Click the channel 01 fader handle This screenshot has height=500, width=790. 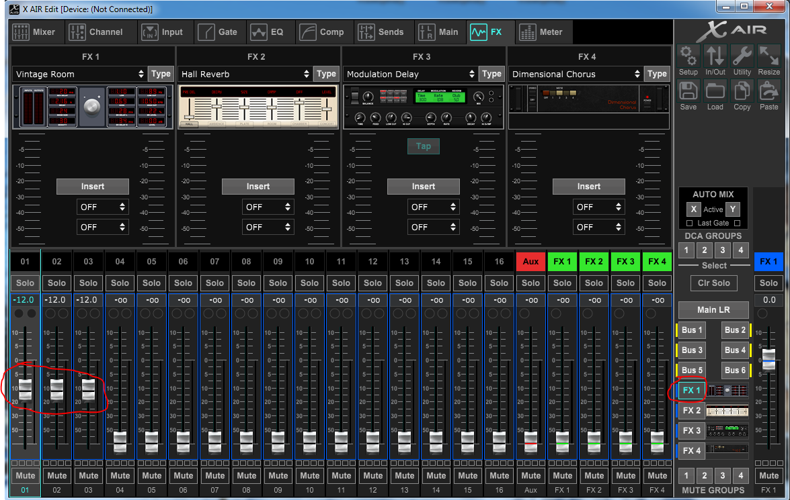25,391
